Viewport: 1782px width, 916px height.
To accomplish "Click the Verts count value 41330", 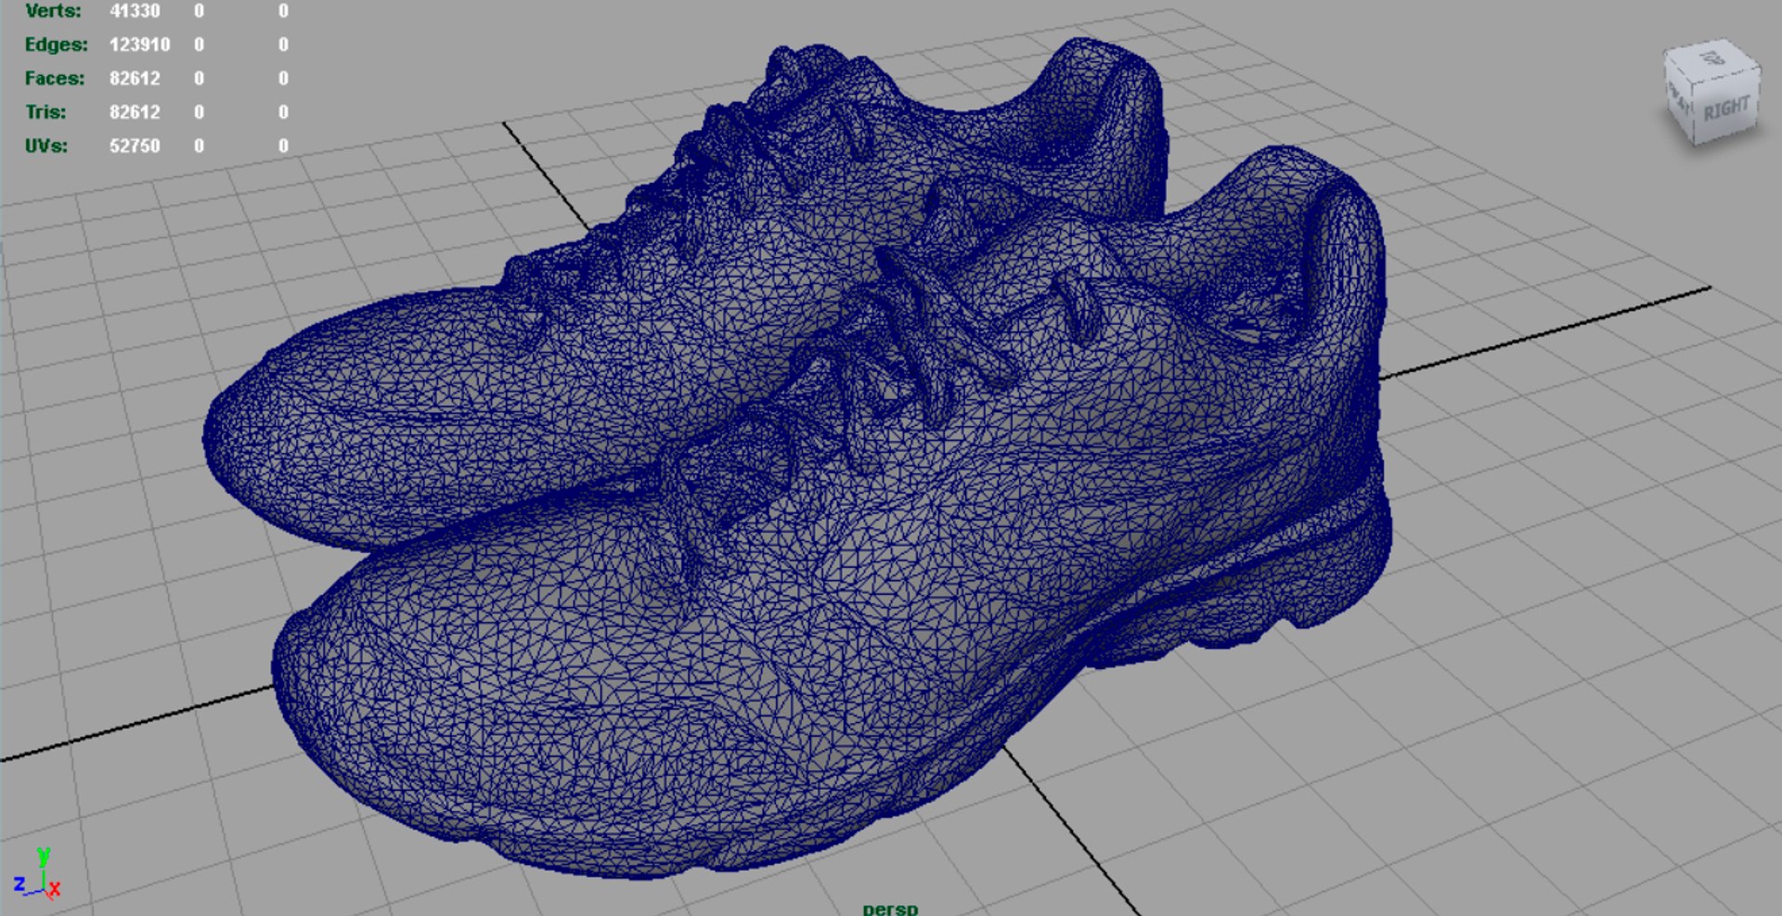I will tap(135, 11).
